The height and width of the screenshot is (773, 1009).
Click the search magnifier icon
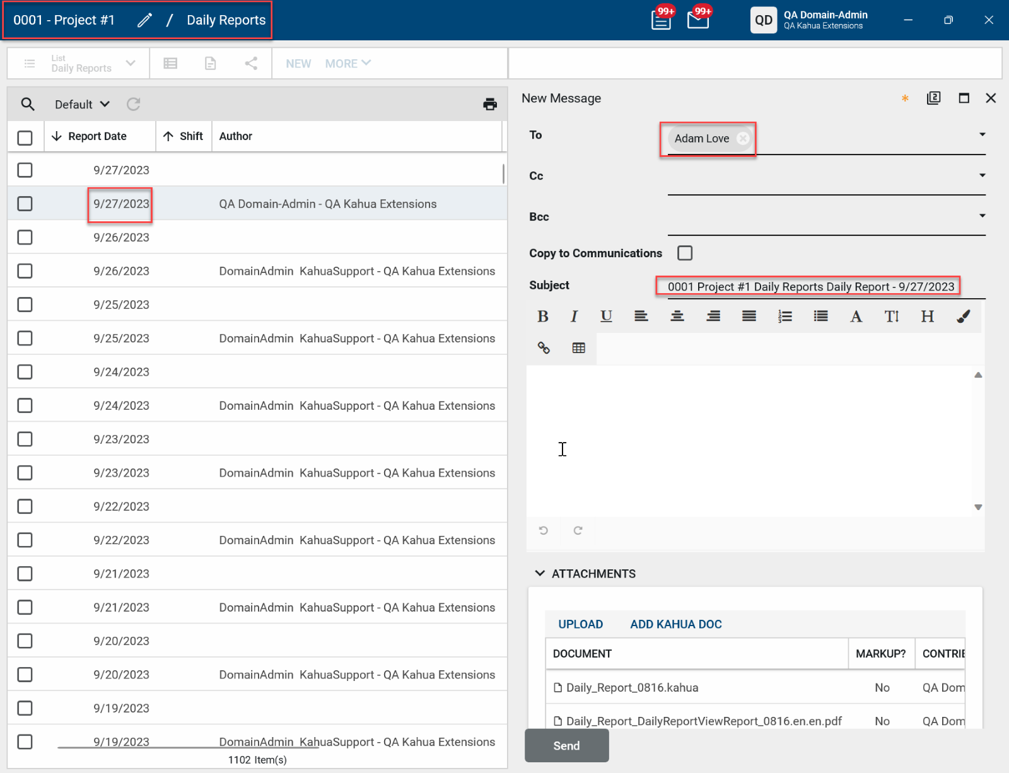(x=28, y=104)
